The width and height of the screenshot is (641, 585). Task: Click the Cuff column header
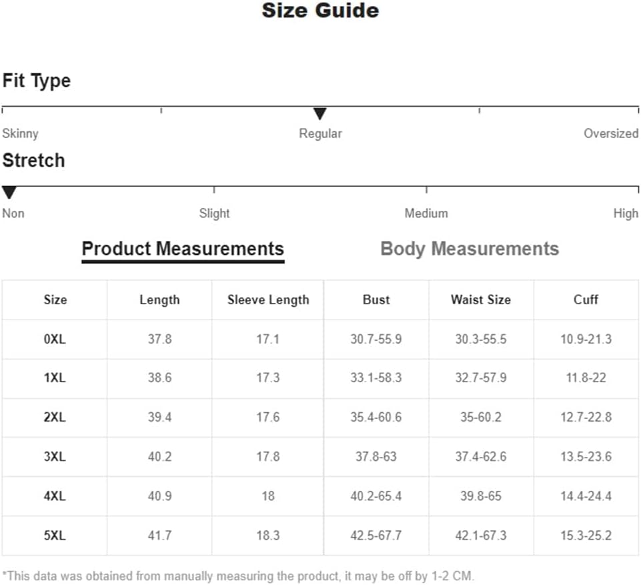click(x=586, y=300)
